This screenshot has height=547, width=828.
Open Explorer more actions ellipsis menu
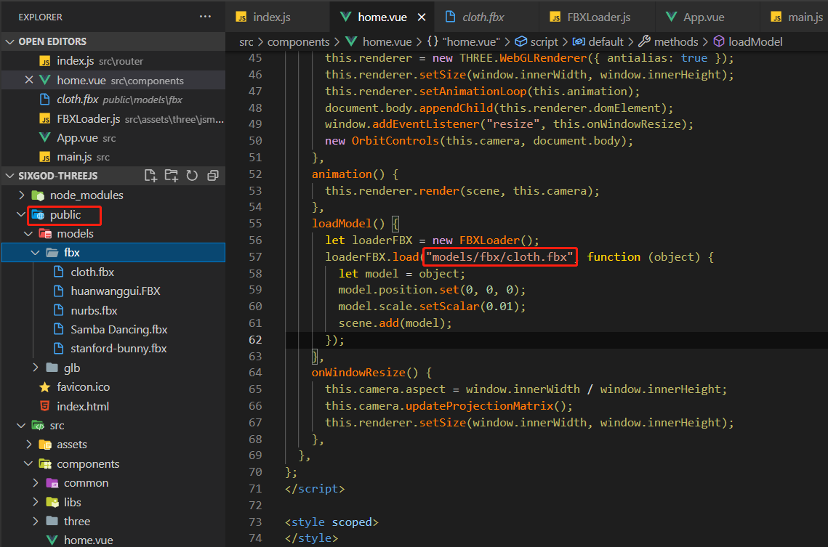[x=206, y=17]
